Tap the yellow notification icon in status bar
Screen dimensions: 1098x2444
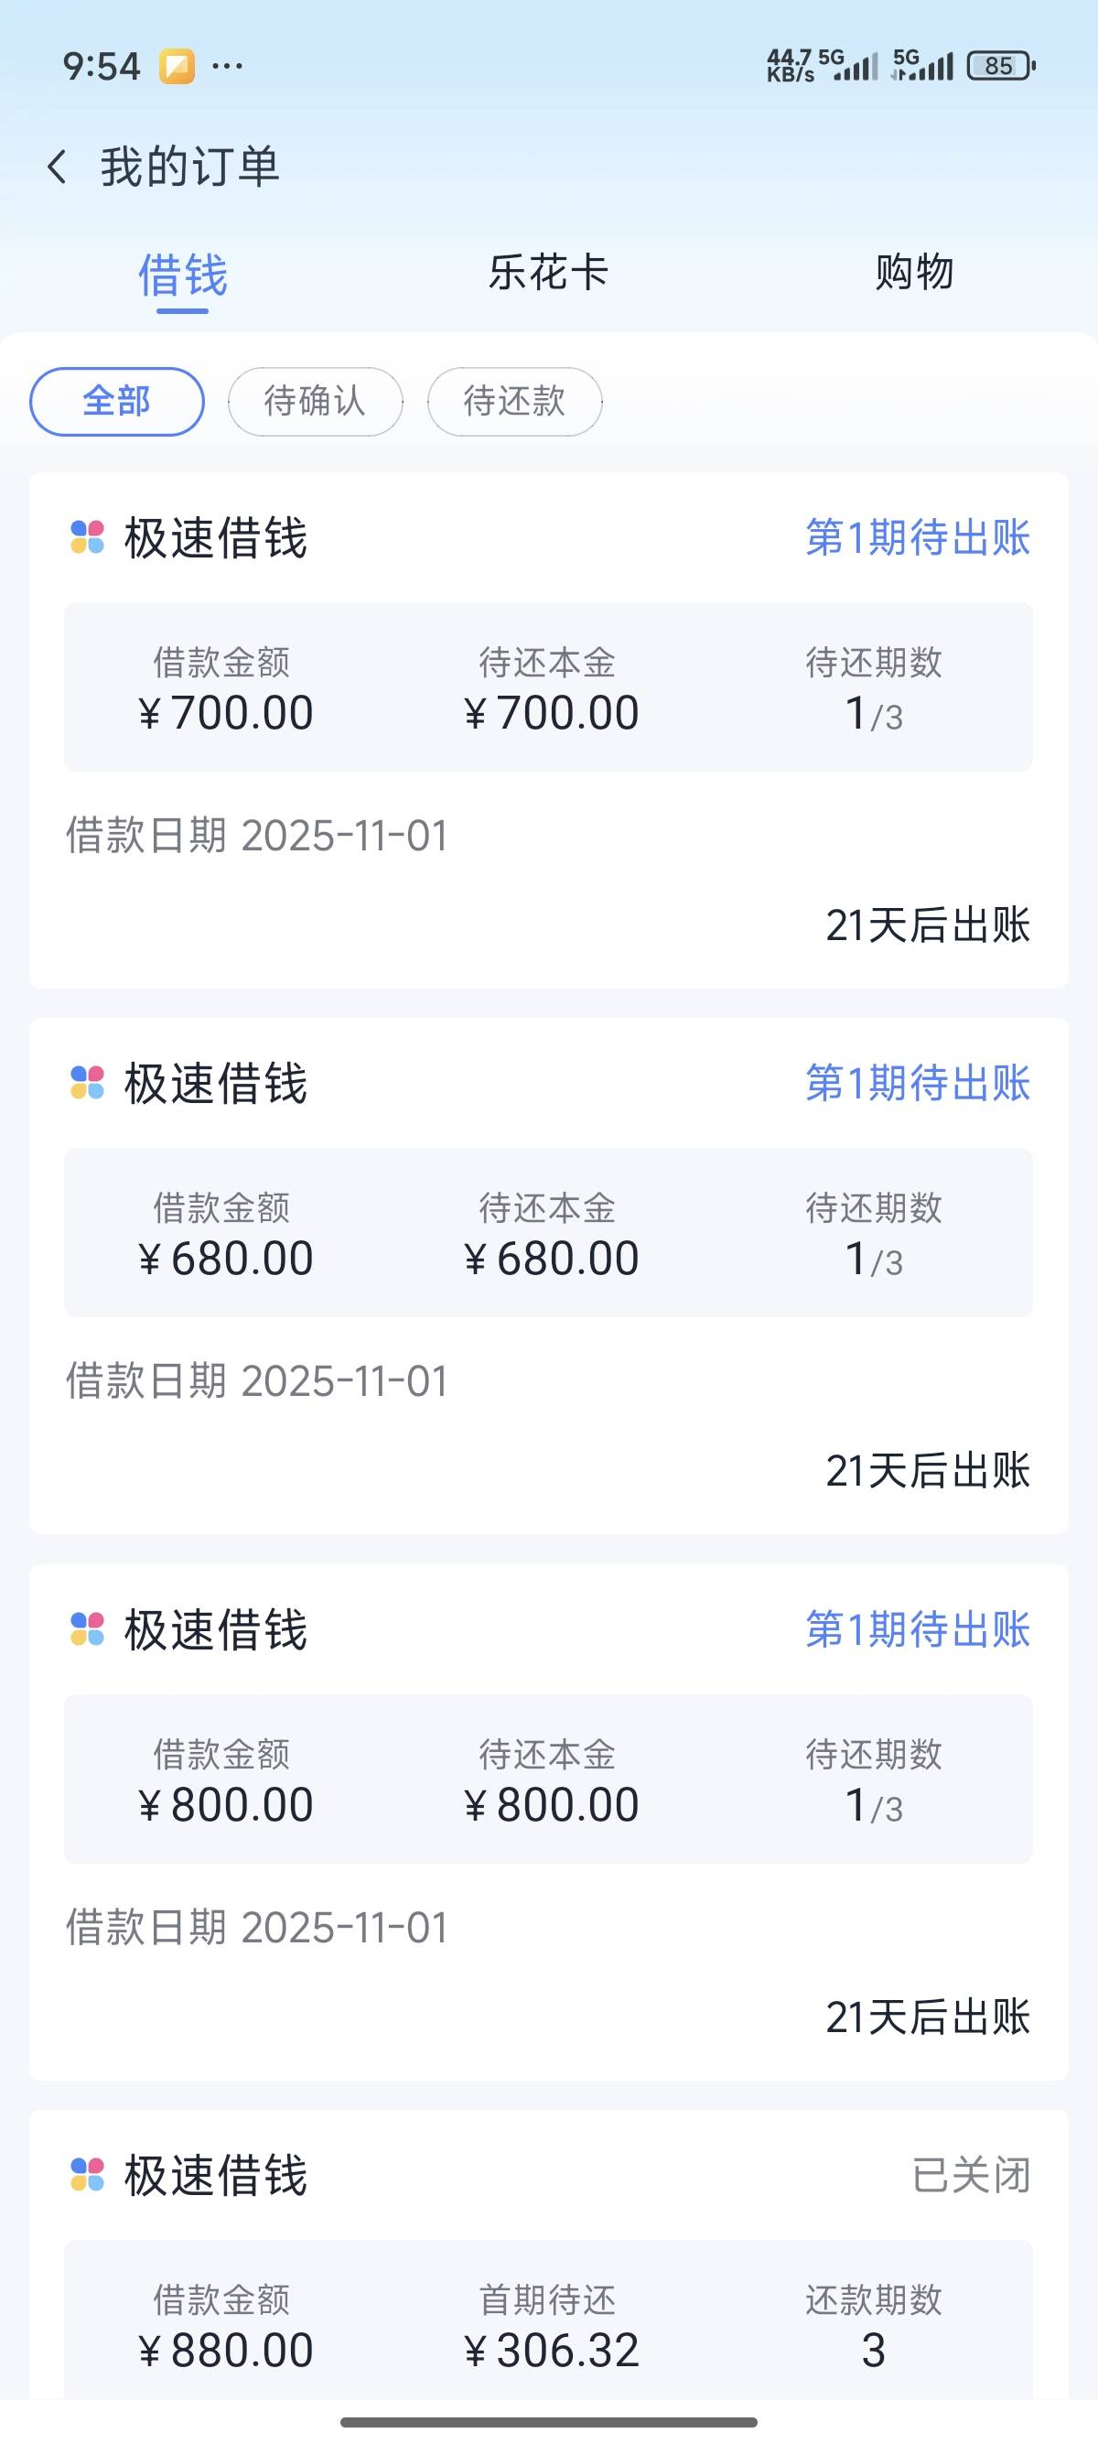[177, 67]
